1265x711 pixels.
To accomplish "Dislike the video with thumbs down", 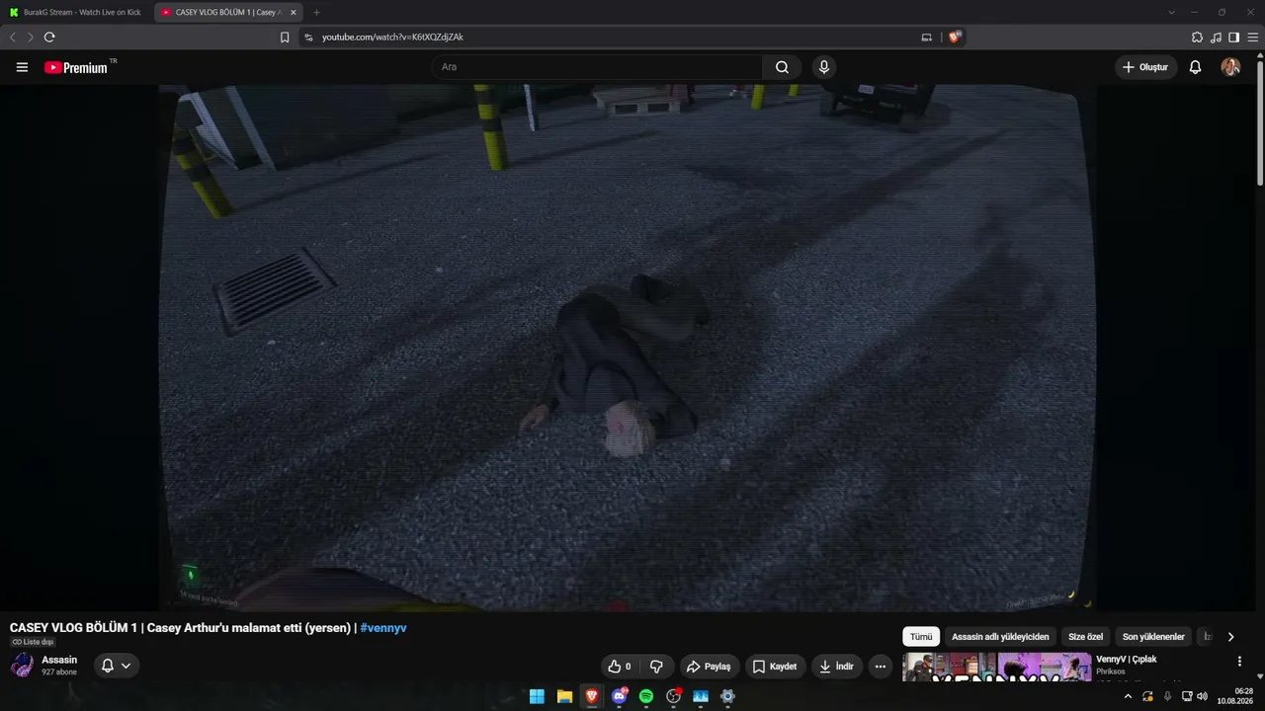I will pos(656,667).
